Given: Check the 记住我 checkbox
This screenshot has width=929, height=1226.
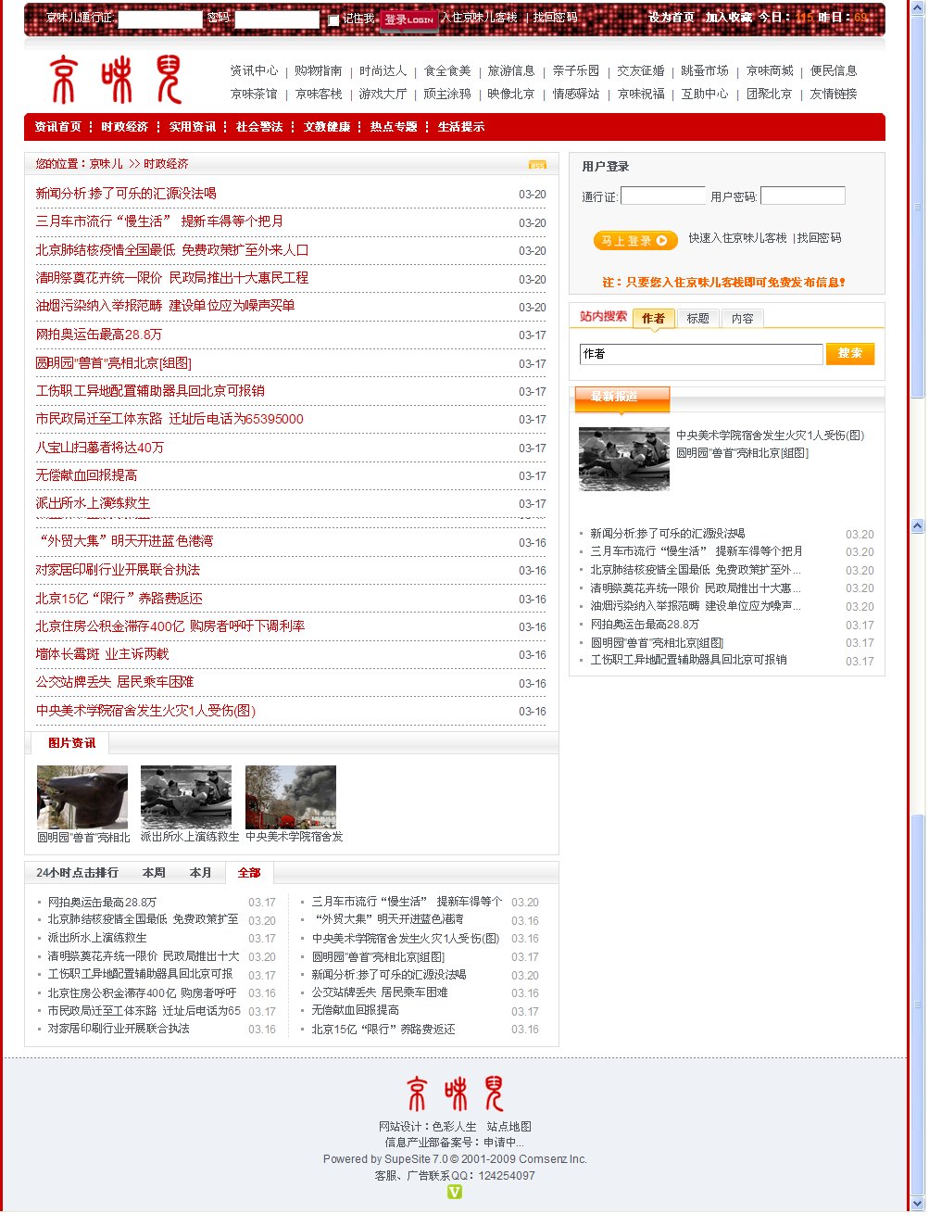Looking at the screenshot, I should coord(333,19).
